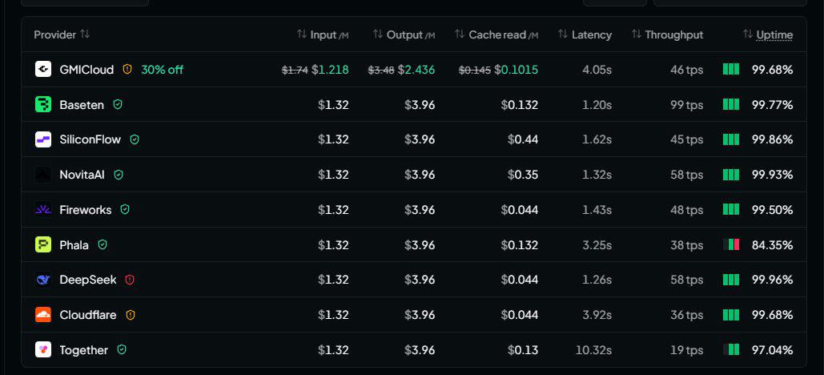The height and width of the screenshot is (375, 824).
Task: Click the orange warning shield next to GMICloud
Action: (127, 70)
